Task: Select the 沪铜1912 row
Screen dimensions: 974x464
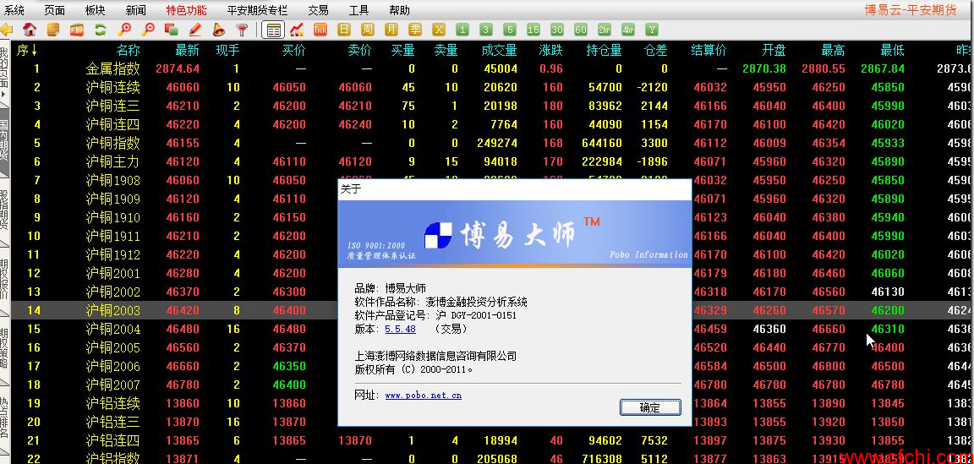Action: click(492, 254)
